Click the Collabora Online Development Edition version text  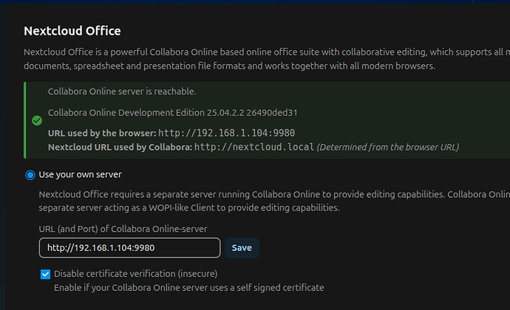pyautogui.click(x=173, y=113)
